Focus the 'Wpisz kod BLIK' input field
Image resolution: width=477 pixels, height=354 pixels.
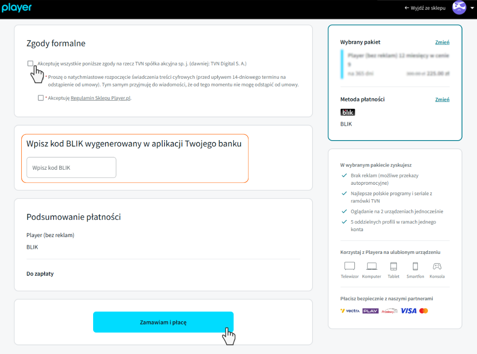click(x=71, y=167)
